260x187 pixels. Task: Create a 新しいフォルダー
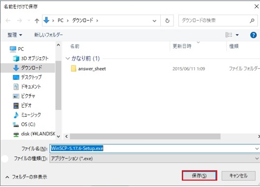coord(49,35)
